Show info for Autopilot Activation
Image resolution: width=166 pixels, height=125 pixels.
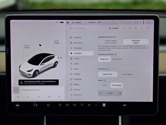tap(116, 54)
